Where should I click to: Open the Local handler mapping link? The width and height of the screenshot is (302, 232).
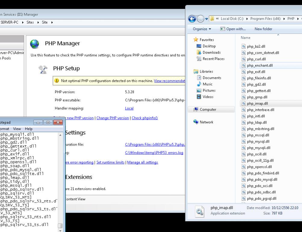[x=129, y=108]
